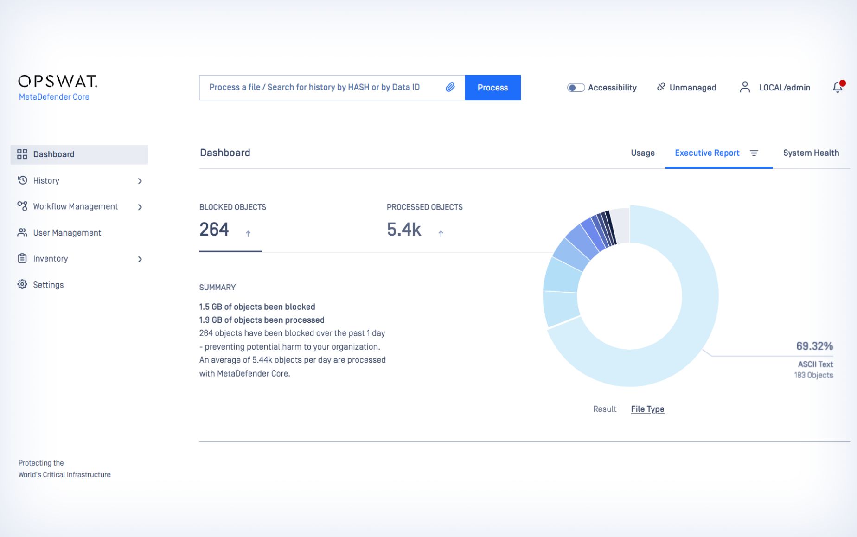Switch chart view to Result
Viewport: 857px width, 537px height.
(x=604, y=409)
